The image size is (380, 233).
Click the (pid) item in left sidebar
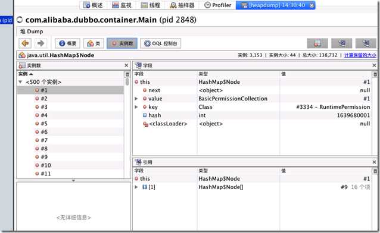(7, 20)
